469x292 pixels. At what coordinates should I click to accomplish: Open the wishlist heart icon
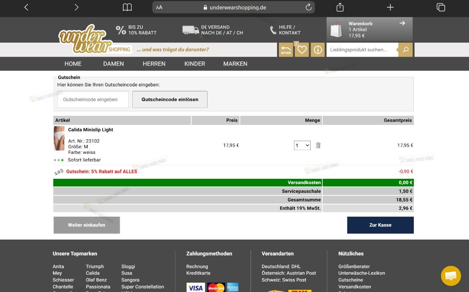[x=302, y=50]
